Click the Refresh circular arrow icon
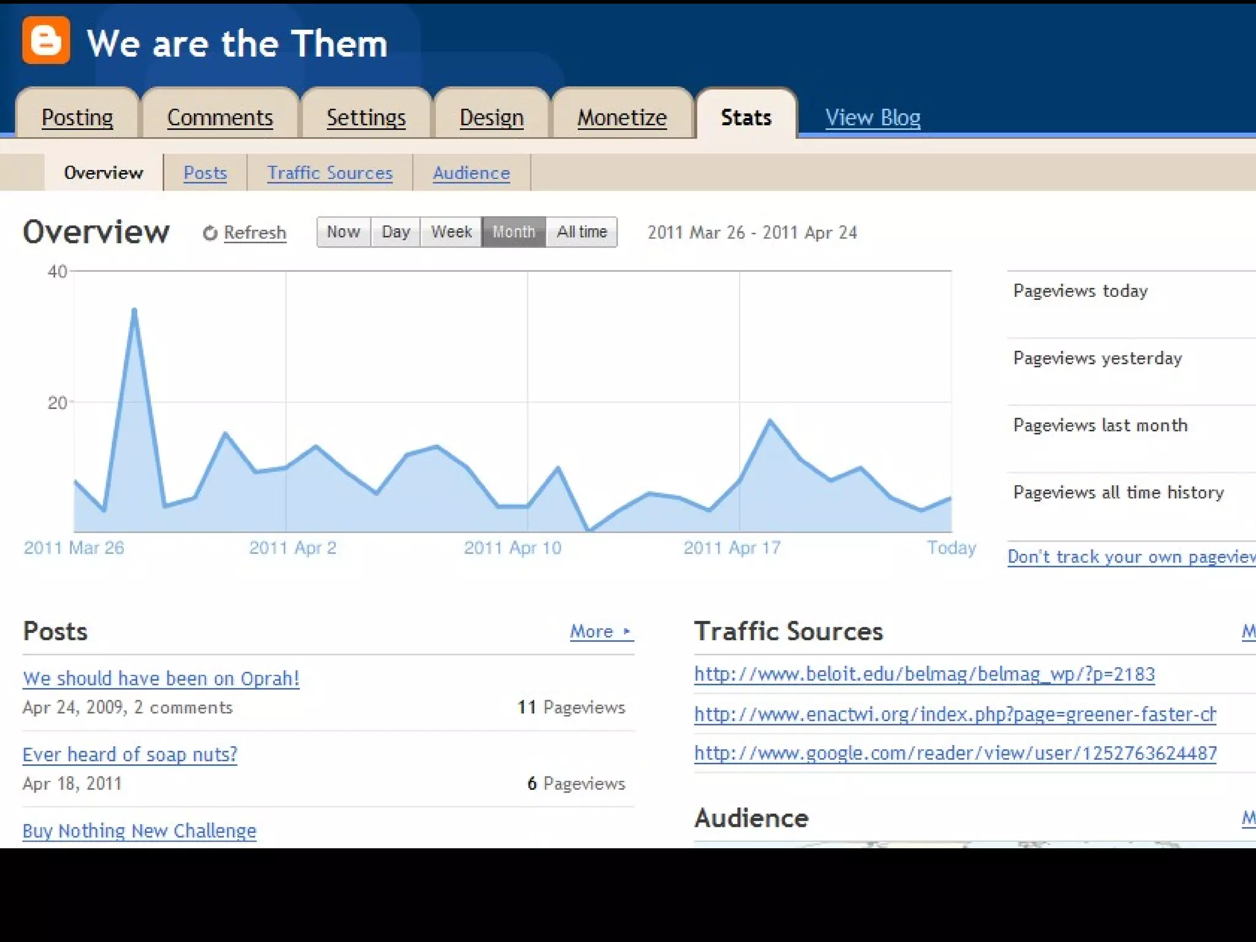This screenshot has width=1256, height=942. [210, 233]
